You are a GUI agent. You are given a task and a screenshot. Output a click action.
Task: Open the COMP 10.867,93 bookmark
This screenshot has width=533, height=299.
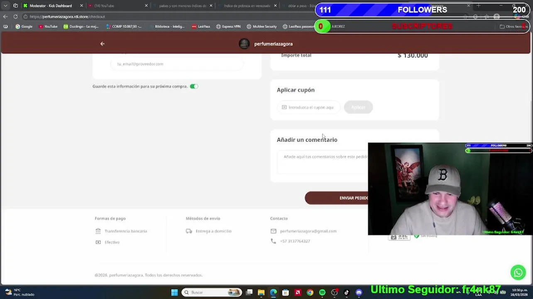point(124,27)
